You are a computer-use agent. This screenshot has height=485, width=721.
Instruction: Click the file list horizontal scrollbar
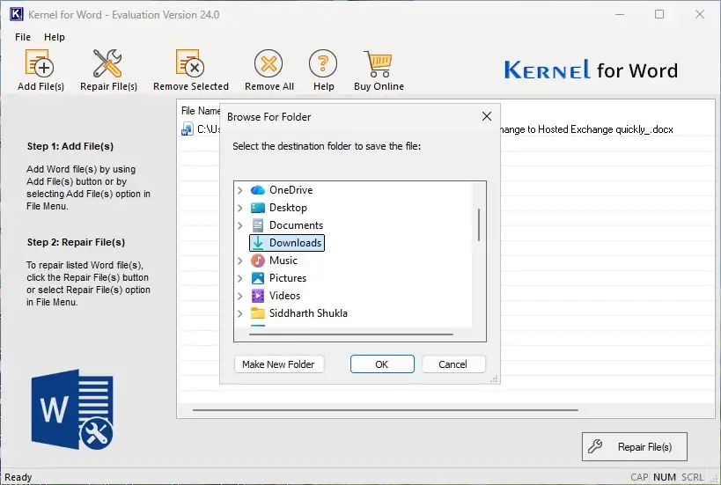386,409
